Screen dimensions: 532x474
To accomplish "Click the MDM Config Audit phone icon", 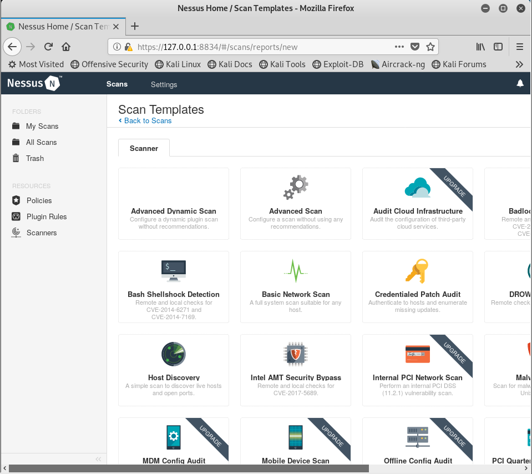I will click(174, 437).
